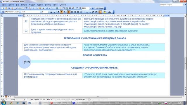Run spelling and grammar check
187x105 pixels.
click(x=27, y=8)
